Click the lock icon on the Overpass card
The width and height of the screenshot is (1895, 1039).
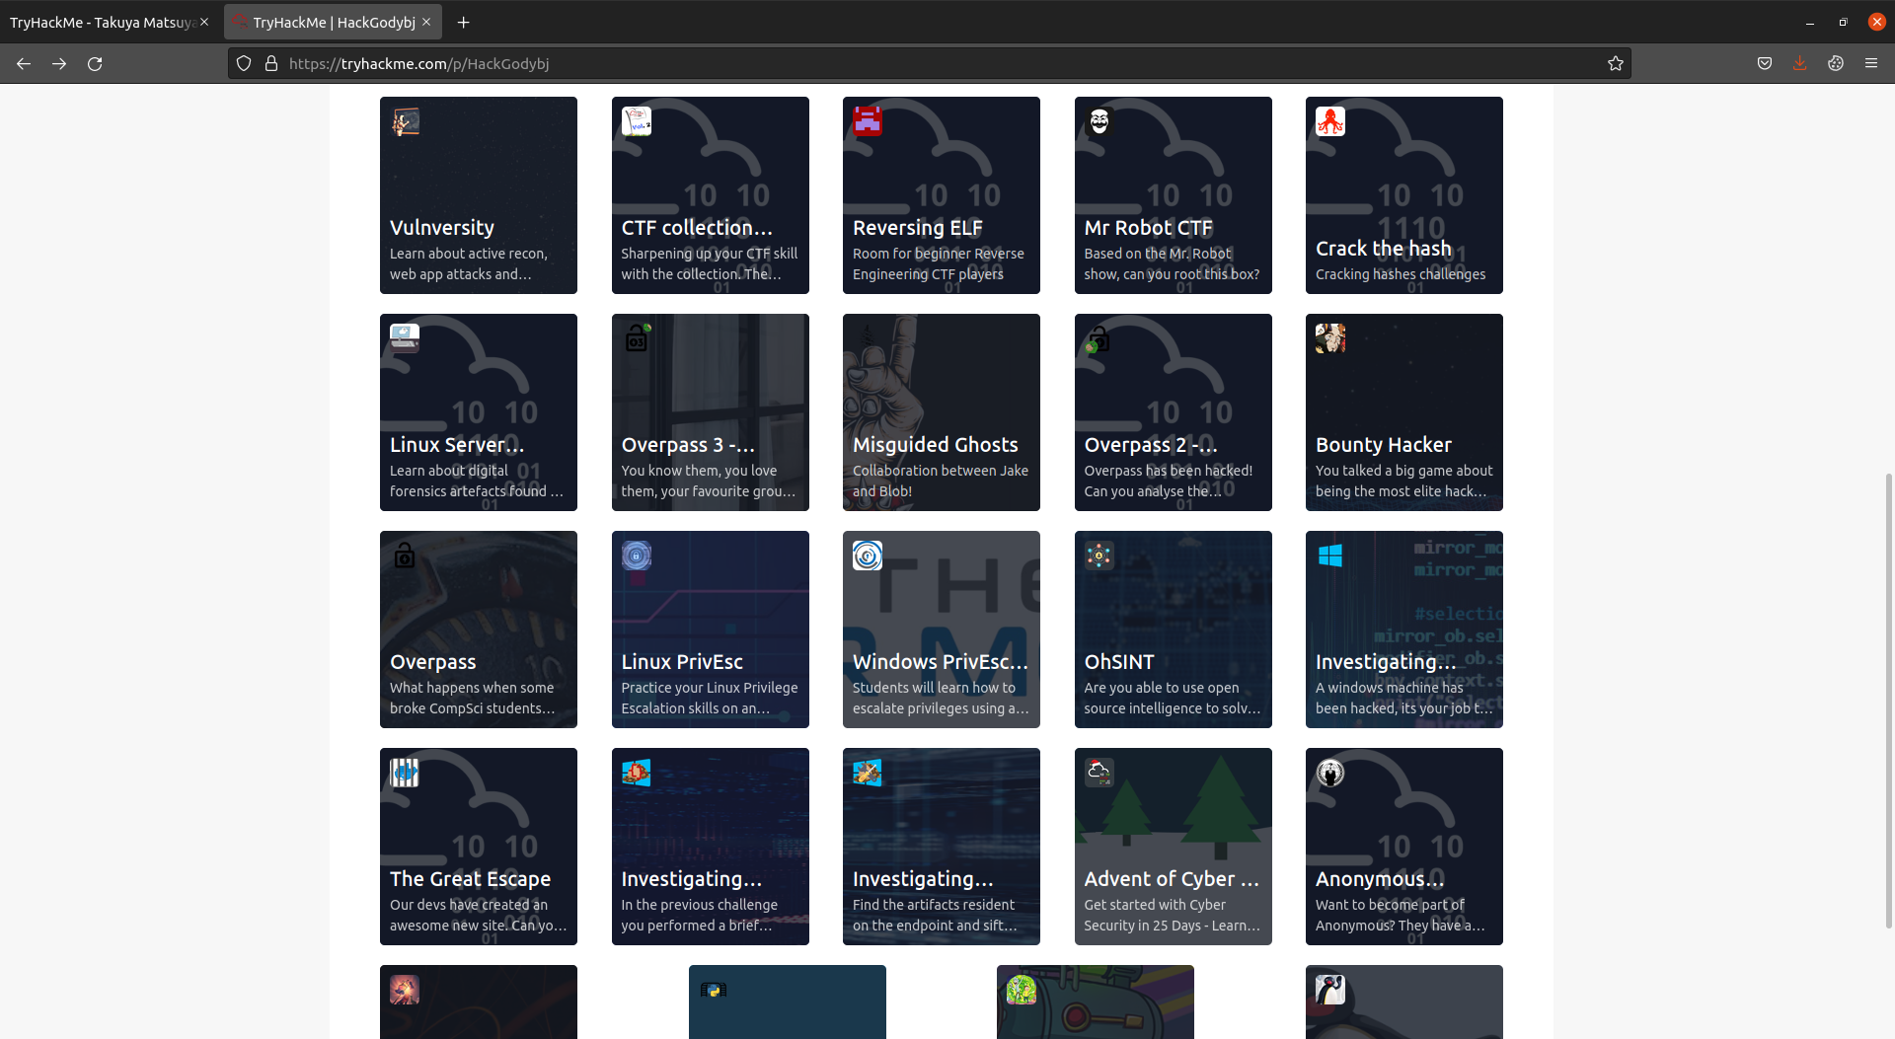click(x=404, y=556)
